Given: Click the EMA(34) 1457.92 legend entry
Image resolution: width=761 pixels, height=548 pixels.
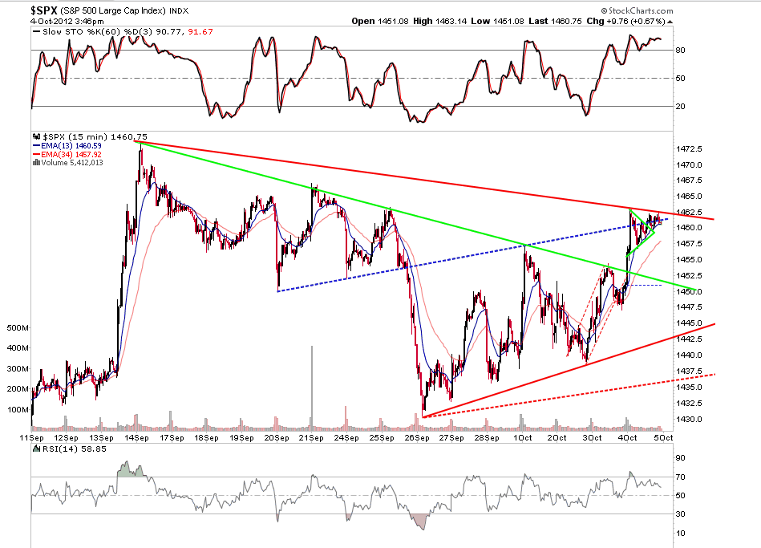Looking at the screenshot, I should click(x=67, y=155).
